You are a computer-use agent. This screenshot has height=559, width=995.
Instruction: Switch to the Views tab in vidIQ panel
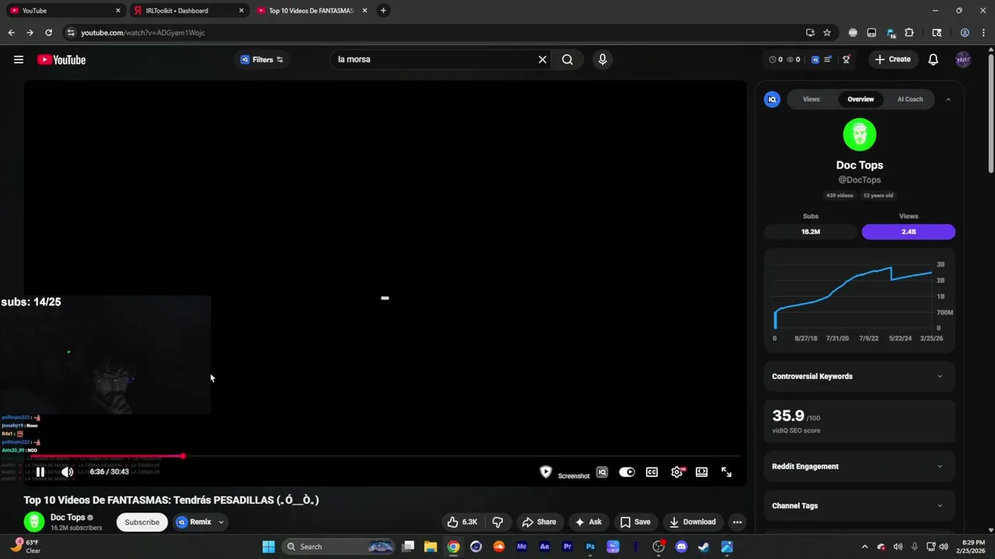812,99
